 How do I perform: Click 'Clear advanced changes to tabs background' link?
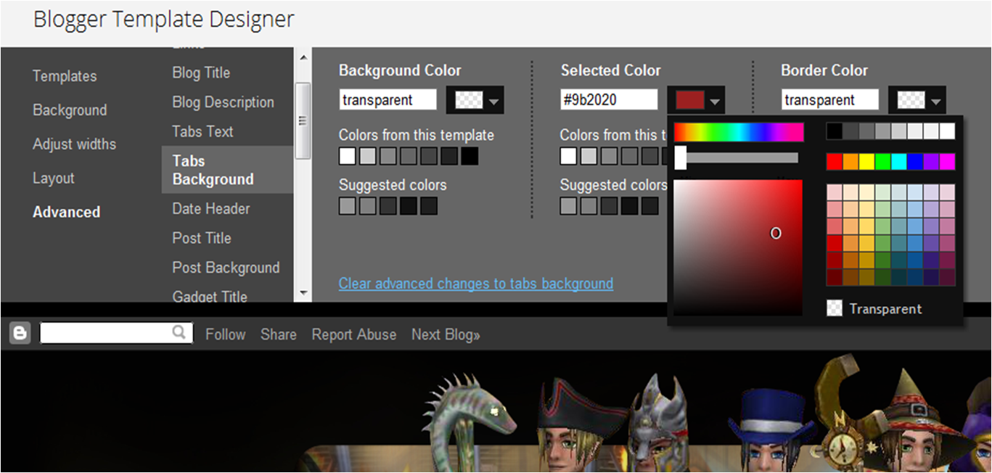[x=476, y=284]
